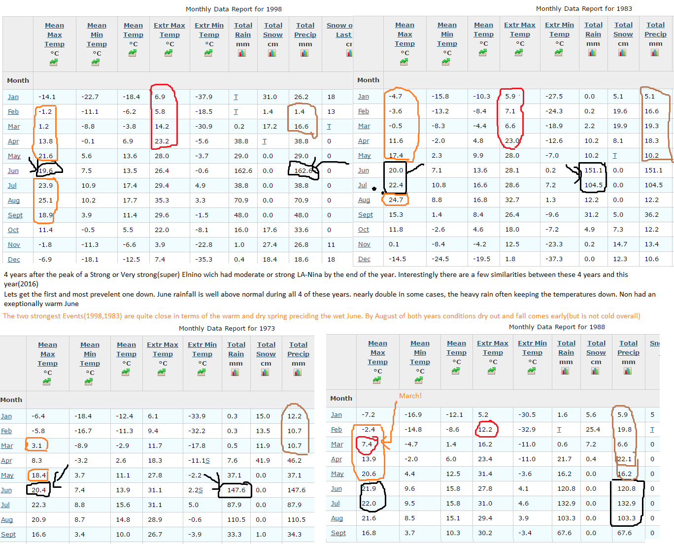The image size is (674, 544).
Task: Open the Sept month link in the 1988 table
Action: (338, 533)
